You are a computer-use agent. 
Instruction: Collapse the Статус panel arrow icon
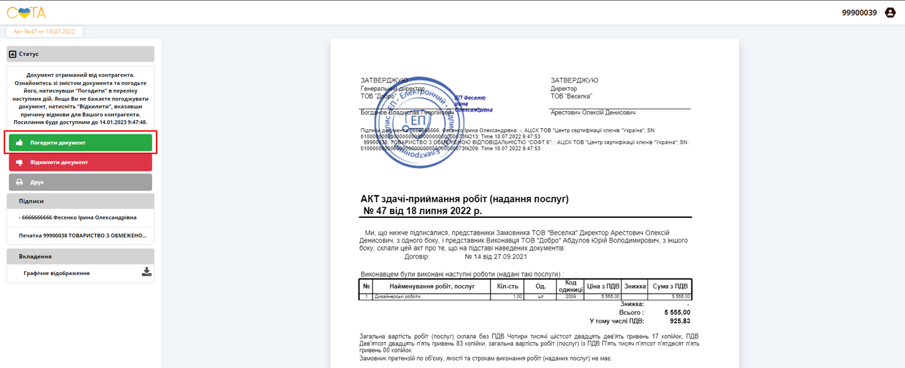[13, 54]
